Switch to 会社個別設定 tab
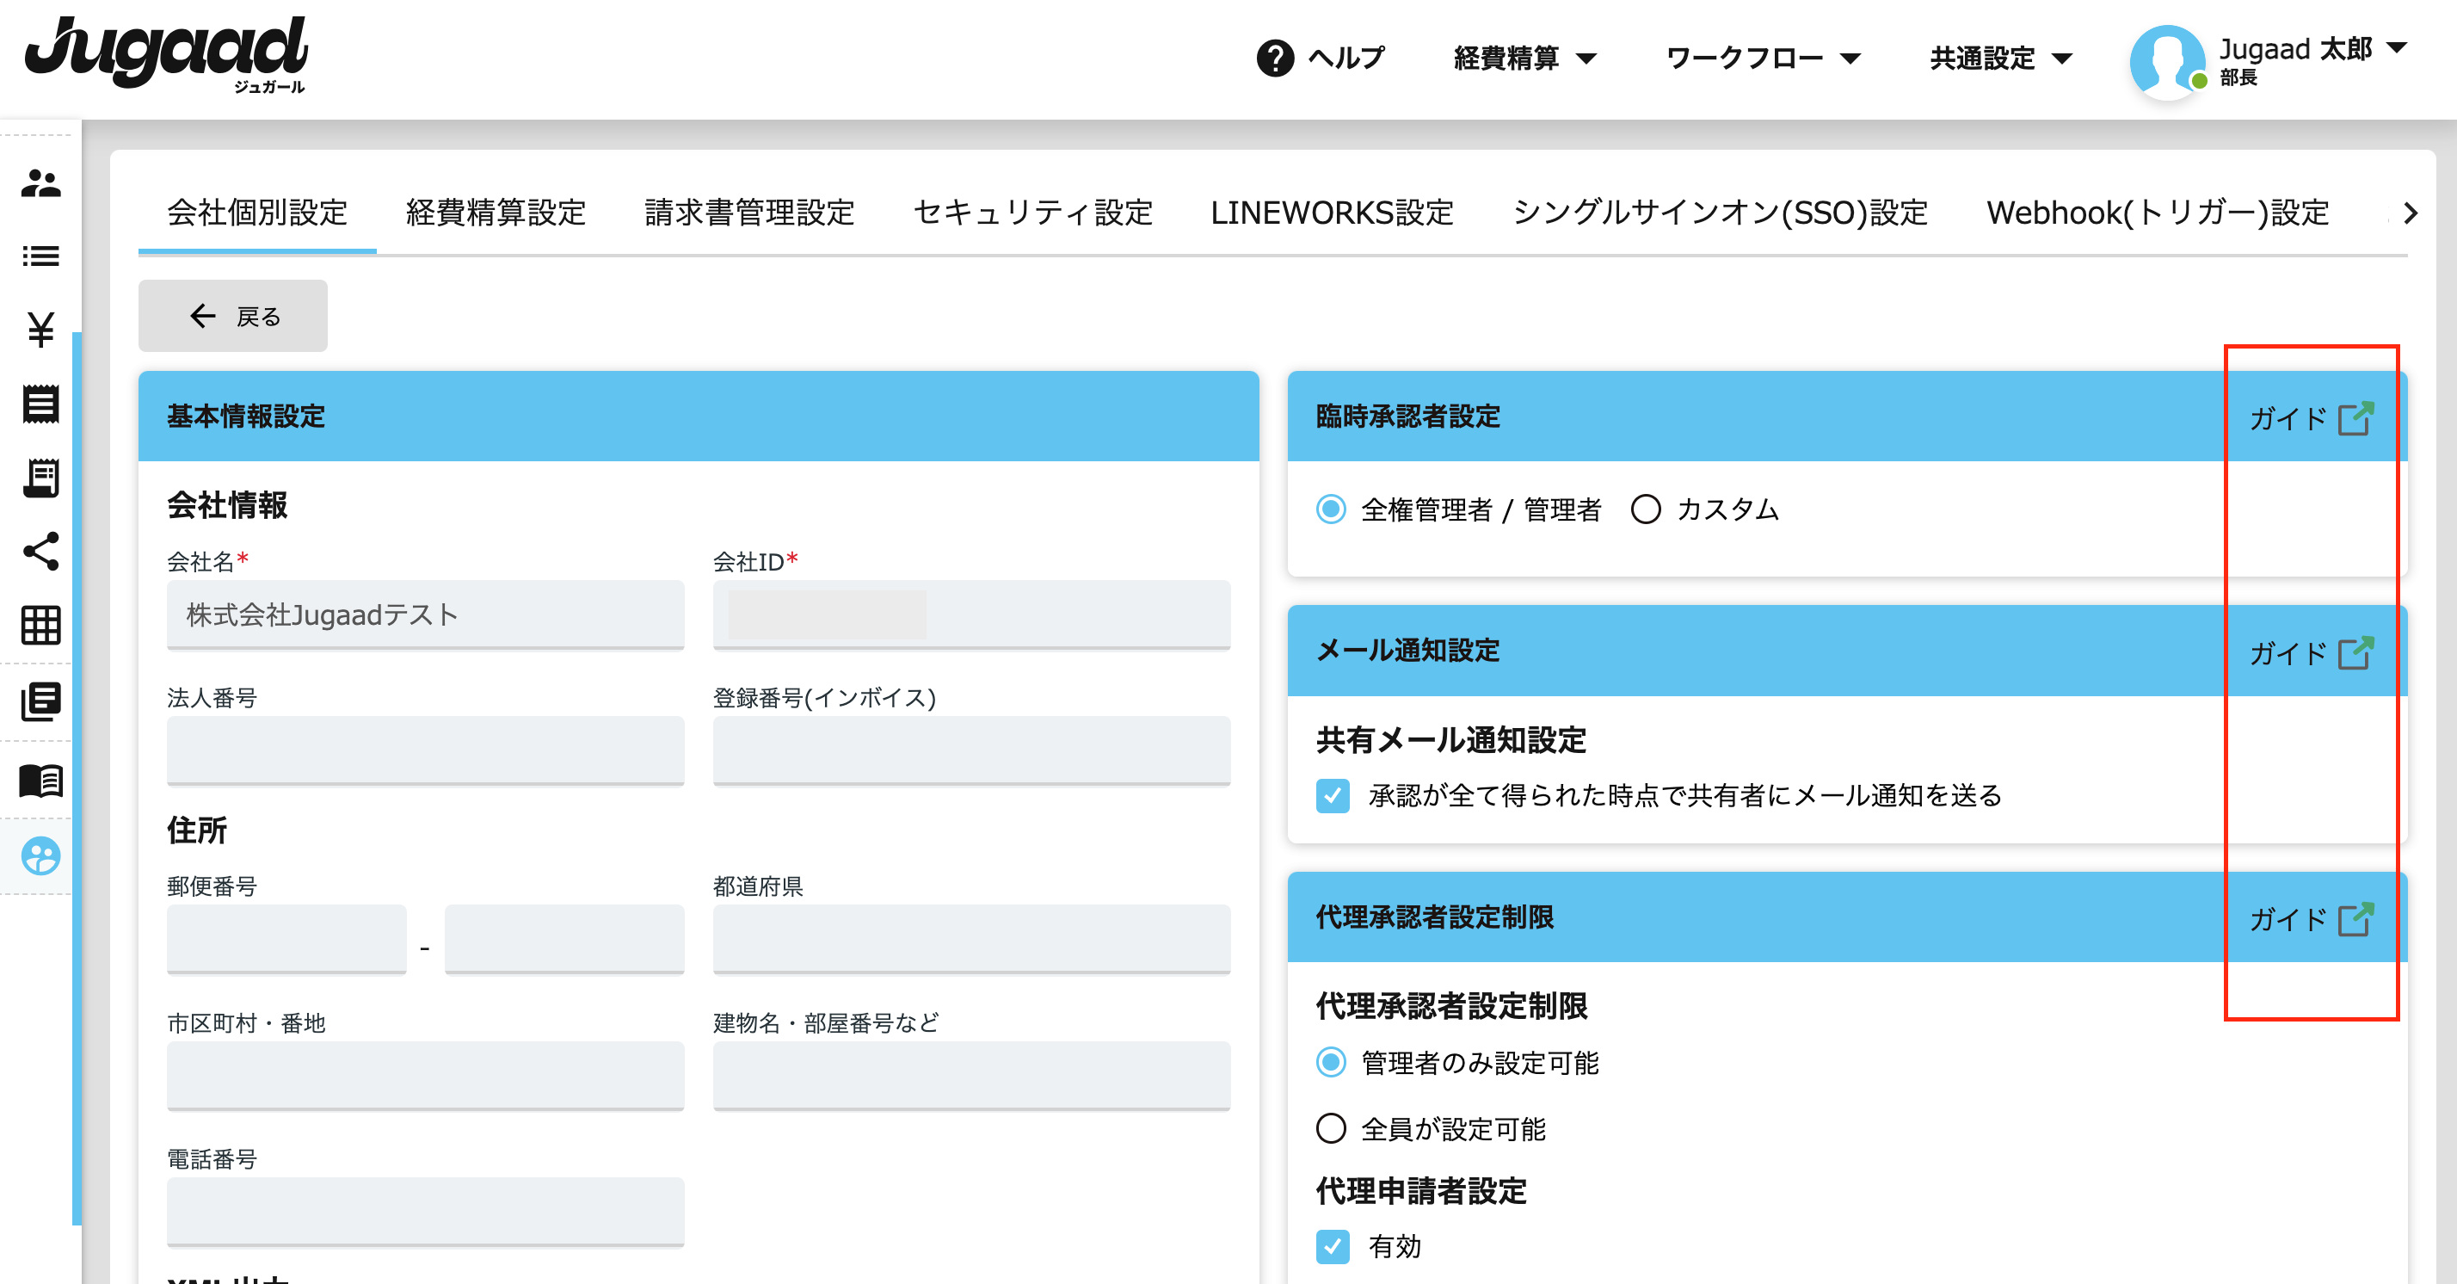This screenshot has height=1284, width=2457. click(x=257, y=213)
